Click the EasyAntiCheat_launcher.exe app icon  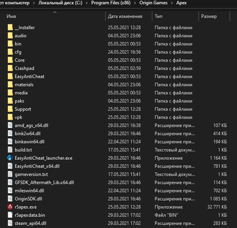tap(10, 158)
